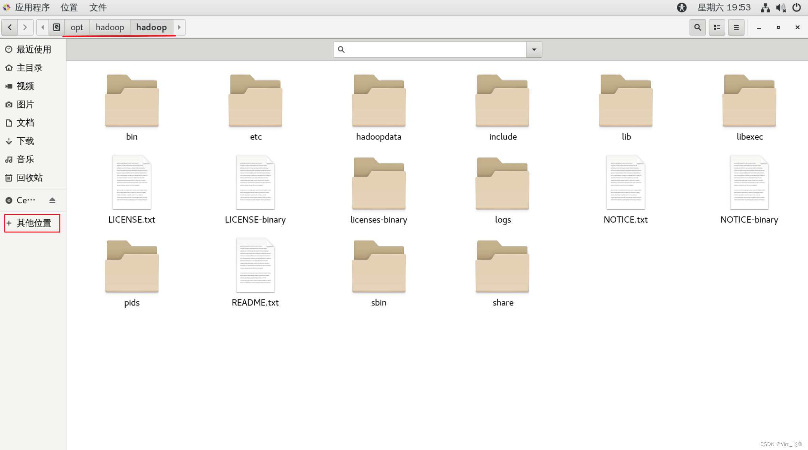Toggle the search magnifier toolbar button
The image size is (808, 450).
pyautogui.click(x=698, y=27)
